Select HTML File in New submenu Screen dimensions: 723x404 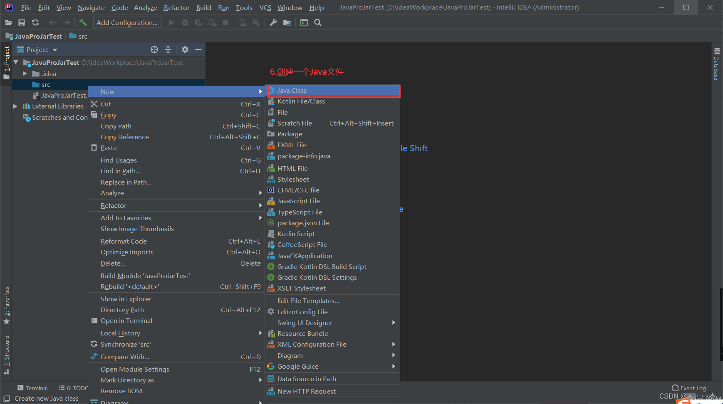tap(333, 168)
